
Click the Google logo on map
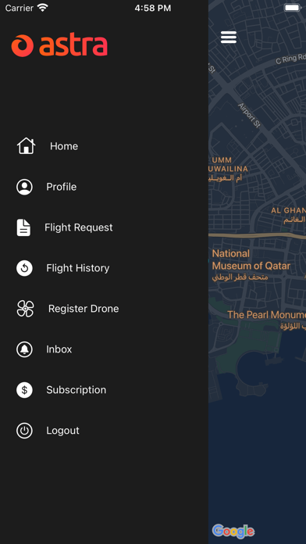point(233,531)
